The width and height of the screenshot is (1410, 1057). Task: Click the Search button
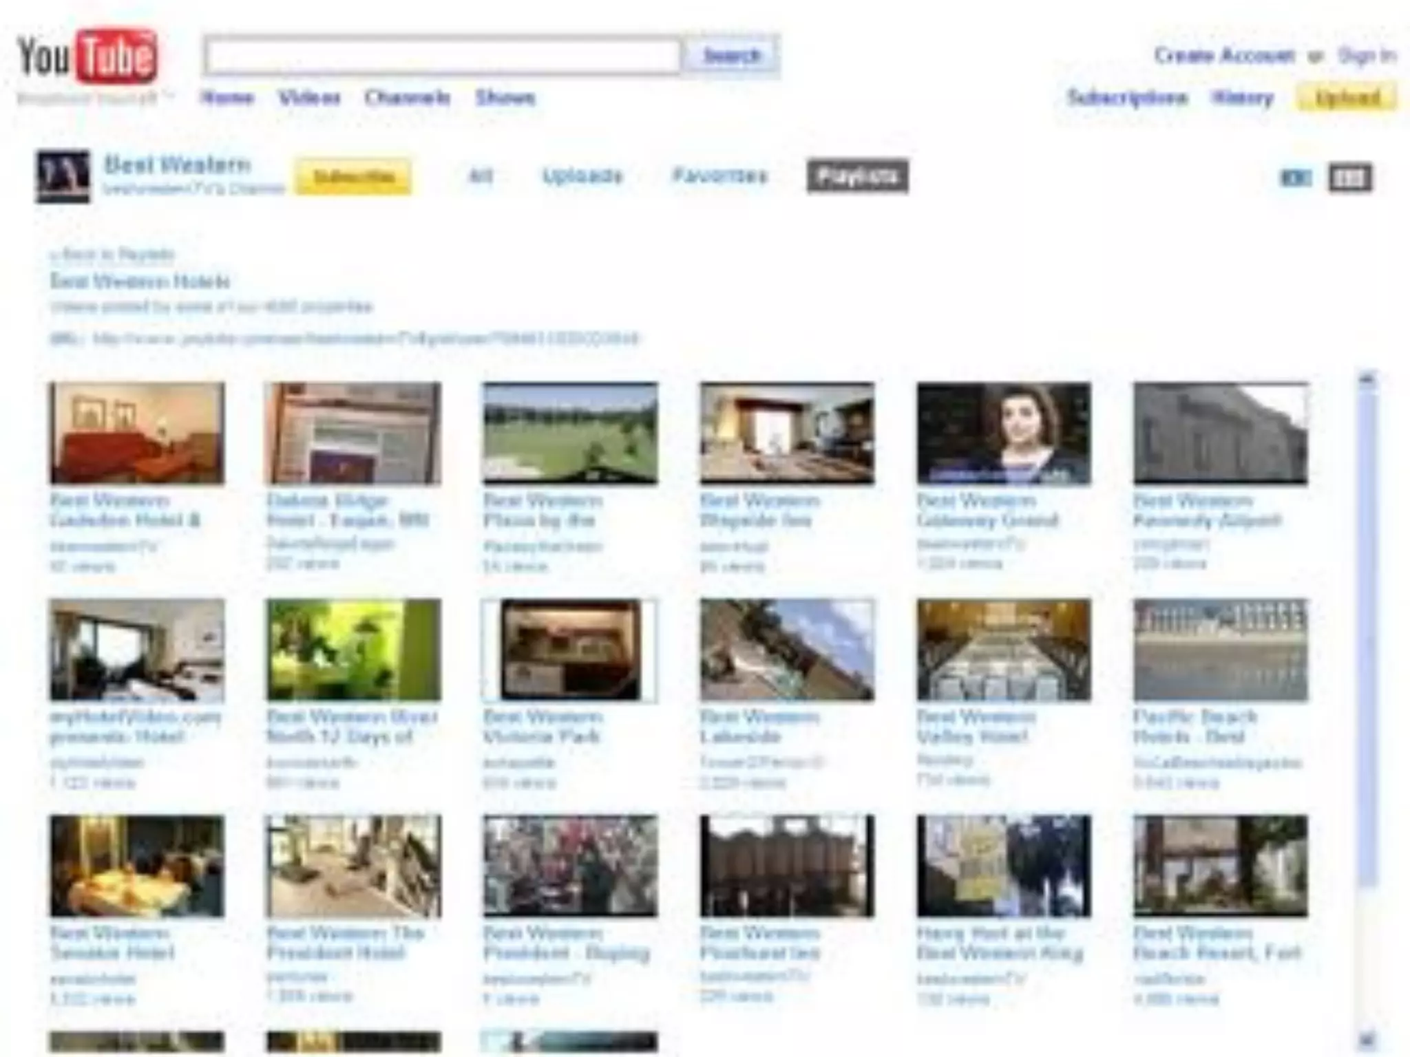click(x=732, y=56)
